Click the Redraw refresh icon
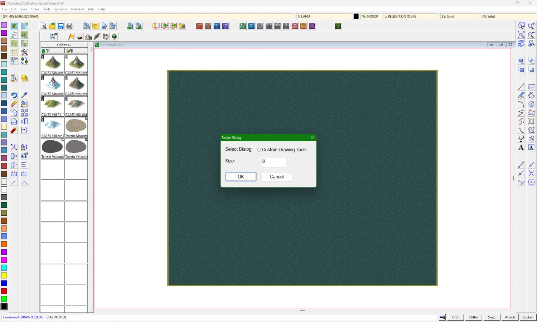The height and width of the screenshot is (322, 537). (521, 43)
